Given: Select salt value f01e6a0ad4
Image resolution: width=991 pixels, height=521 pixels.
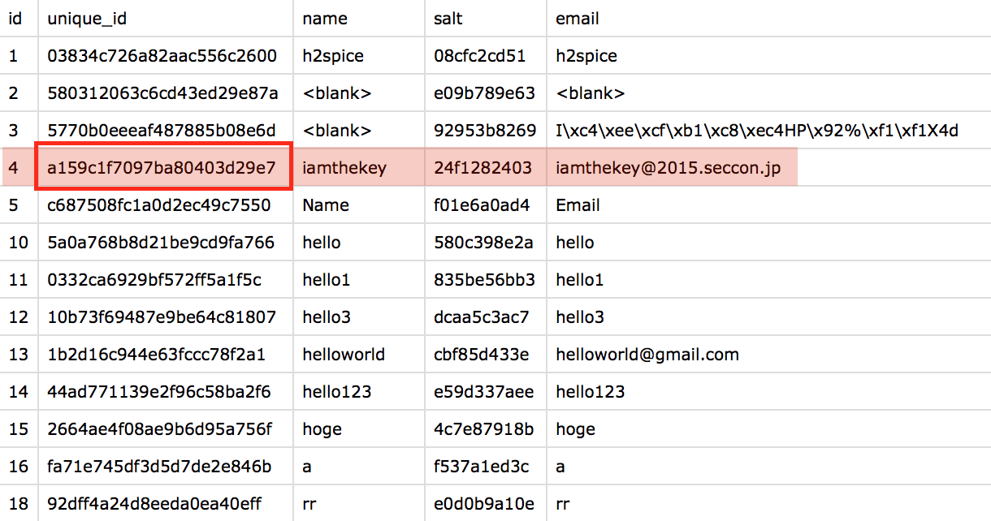Looking at the screenshot, I should [x=482, y=205].
